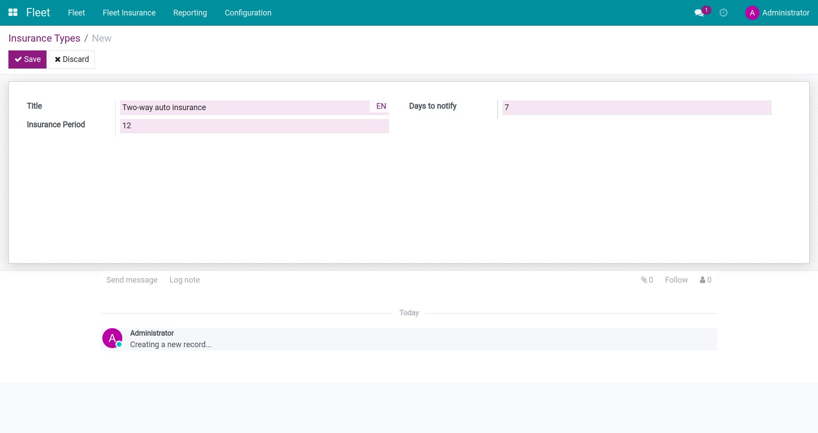The image size is (818, 433).
Task: Save the new insurance type
Action: 27,59
